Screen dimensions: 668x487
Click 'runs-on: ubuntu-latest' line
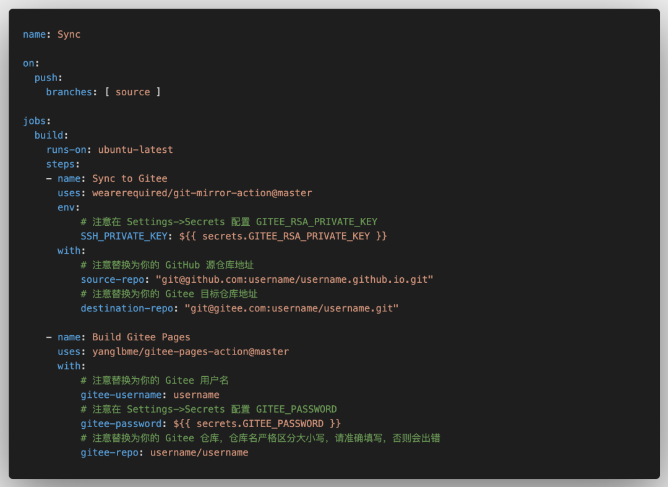click(x=109, y=150)
